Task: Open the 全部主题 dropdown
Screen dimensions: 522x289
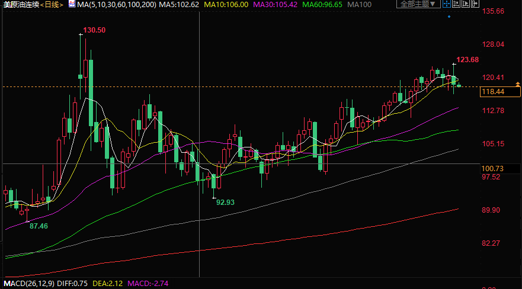Action: pyautogui.click(x=418, y=4)
